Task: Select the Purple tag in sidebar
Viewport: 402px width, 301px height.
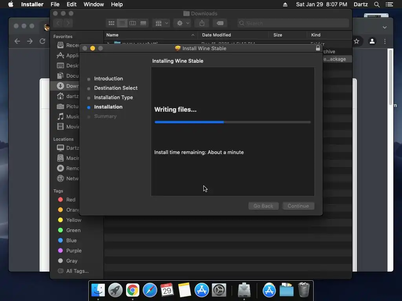Action: 70,250
